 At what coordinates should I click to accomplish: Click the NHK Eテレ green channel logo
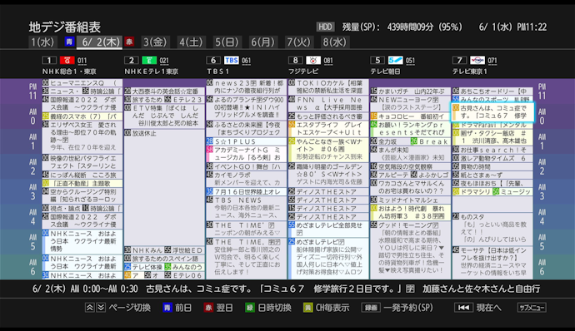click(x=149, y=60)
